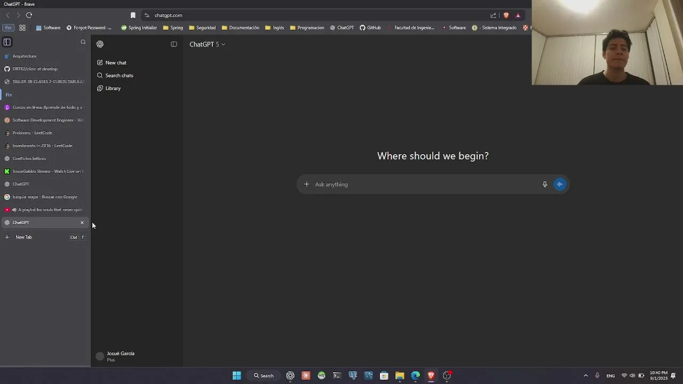Toggle the vertical tabs sidebar panel icon
The width and height of the screenshot is (683, 384).
pos(7,42)
